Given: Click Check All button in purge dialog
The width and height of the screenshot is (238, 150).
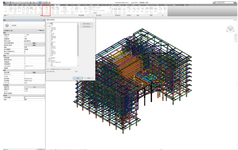Looking at the screenshot, I should pyautogui.click(x=86, y=24).
